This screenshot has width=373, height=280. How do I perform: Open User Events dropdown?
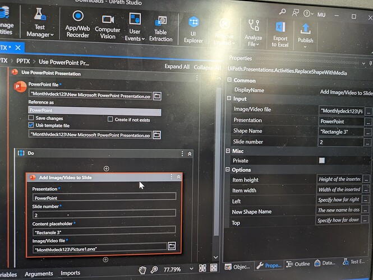[135, 27]
